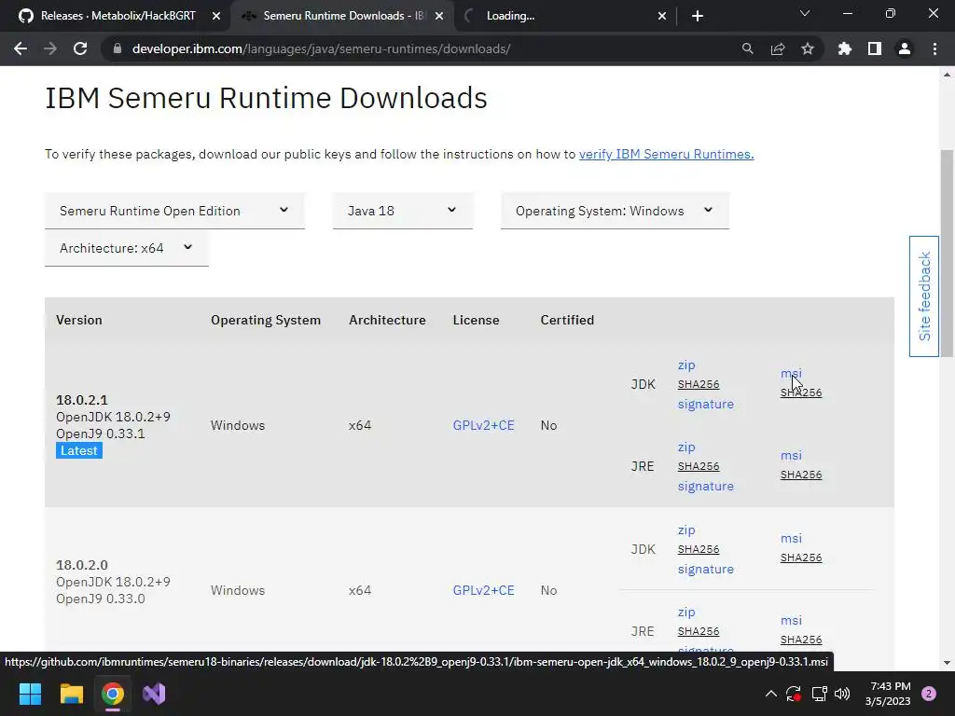Expand Semeru Runtime Open Edition dropdown
Screen dimensions: 955x716
[x=174, y=211]
